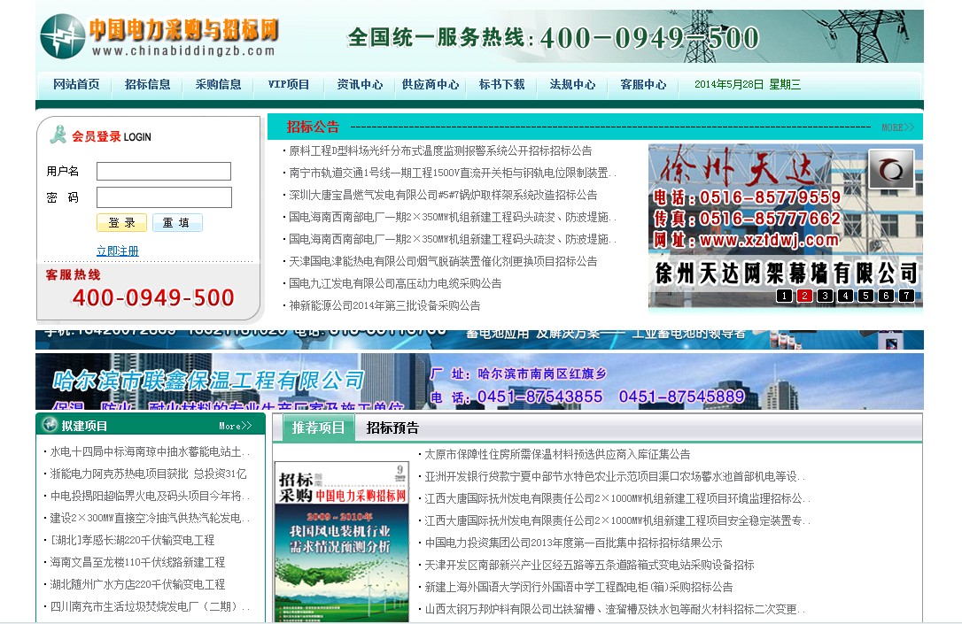
Task: Click the 重填 reset button
Action: point(176,222)
